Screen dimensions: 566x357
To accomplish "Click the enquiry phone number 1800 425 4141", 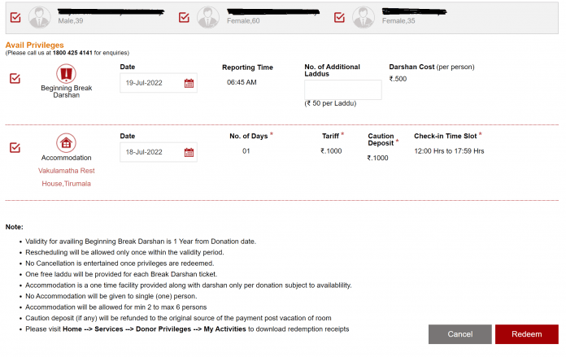I will point(73,53).
